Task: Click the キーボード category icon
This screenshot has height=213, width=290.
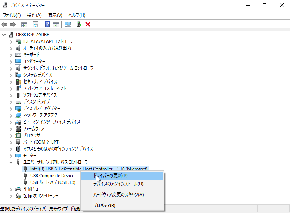Action: tap(18, 55)
